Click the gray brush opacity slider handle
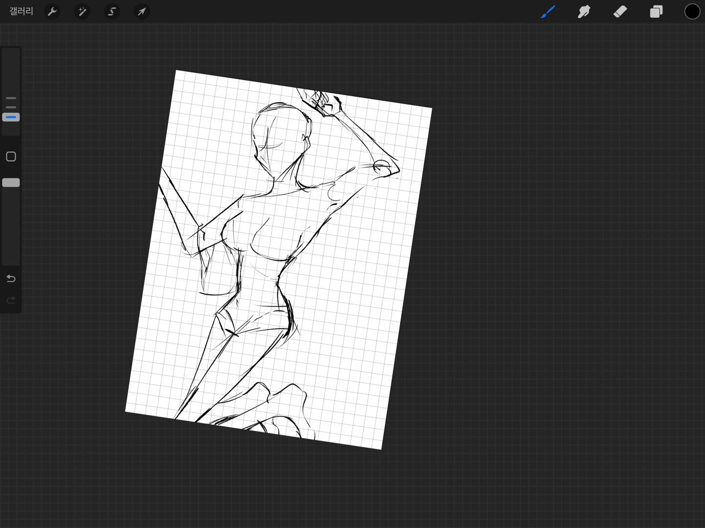705x528 pixels. 11,182
